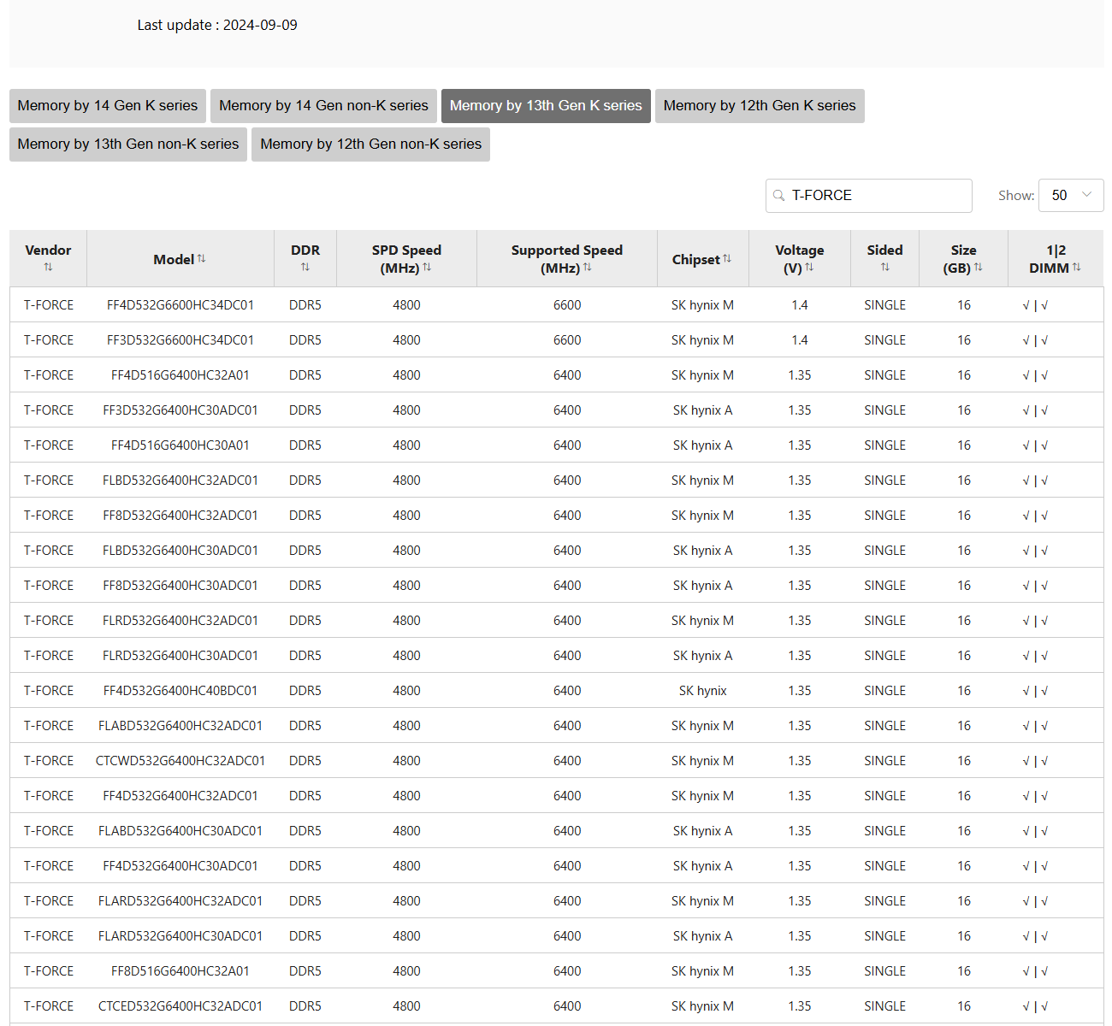
Task: Click Chipset column sort icon
Action: 727,258
